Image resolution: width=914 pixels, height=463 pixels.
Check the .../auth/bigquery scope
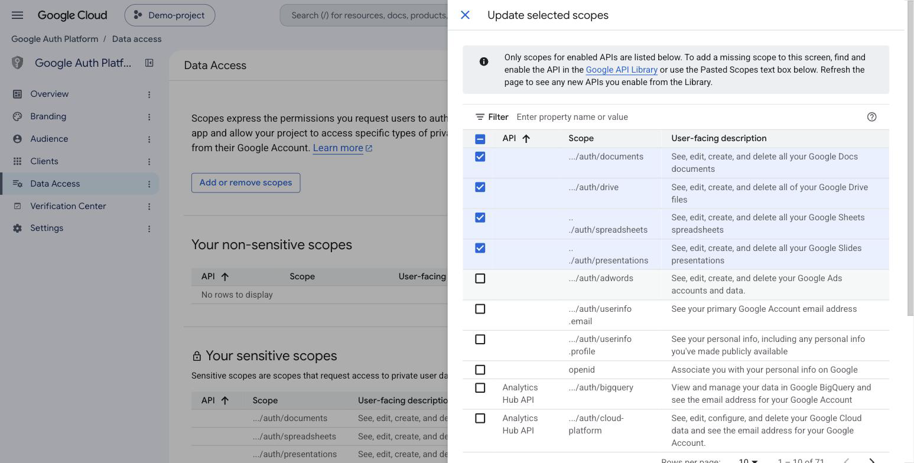pos(480,387)
